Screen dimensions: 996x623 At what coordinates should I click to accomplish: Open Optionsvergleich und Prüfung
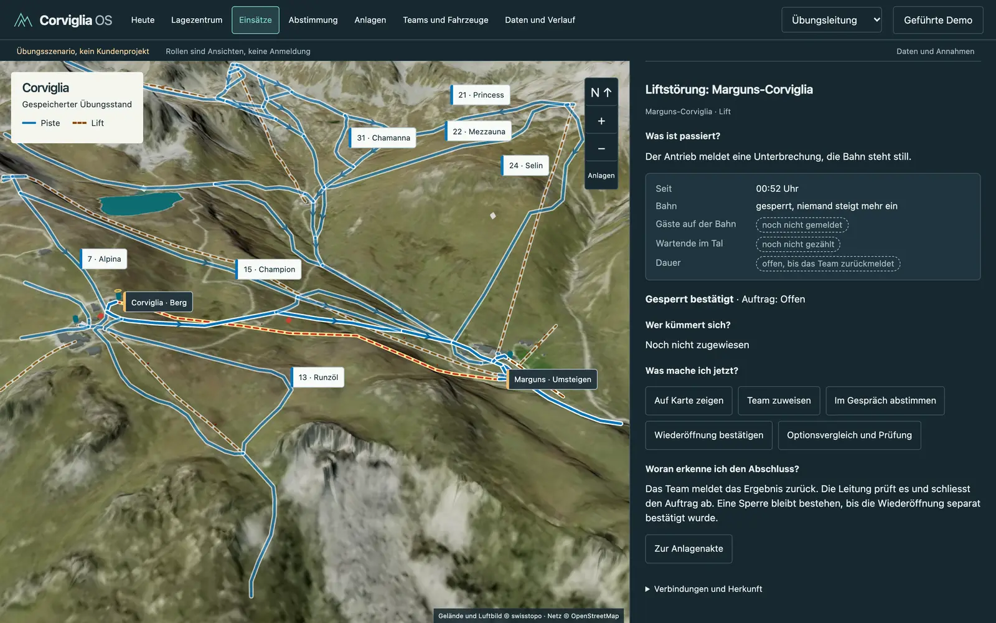click(849, 435)
